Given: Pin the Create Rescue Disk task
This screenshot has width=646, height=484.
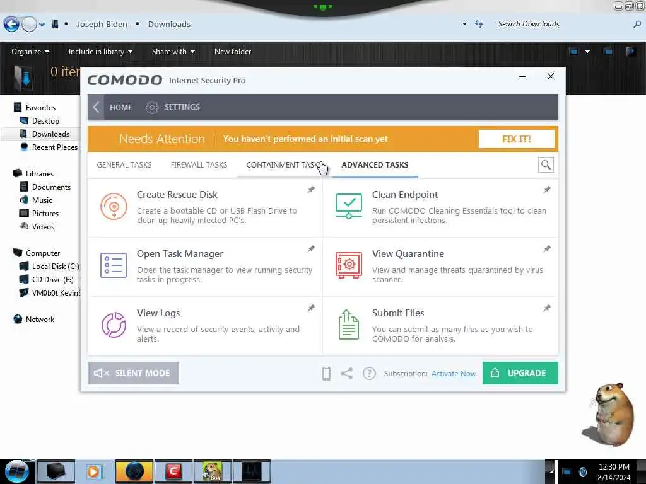Looking at the screenshot, I should click(x=311, y=190).
